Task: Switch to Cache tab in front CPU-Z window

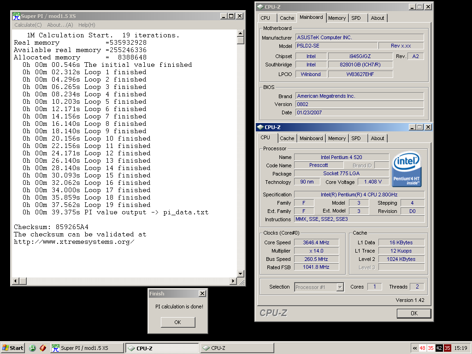Action: click(287, 138)
